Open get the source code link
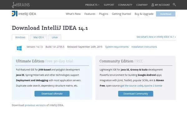The height and width of the screenshot is (118, 187). coord(132,86)
